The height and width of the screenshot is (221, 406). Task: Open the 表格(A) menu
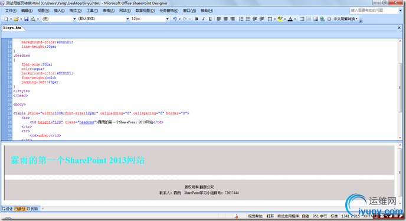click(x=109, y=11)
